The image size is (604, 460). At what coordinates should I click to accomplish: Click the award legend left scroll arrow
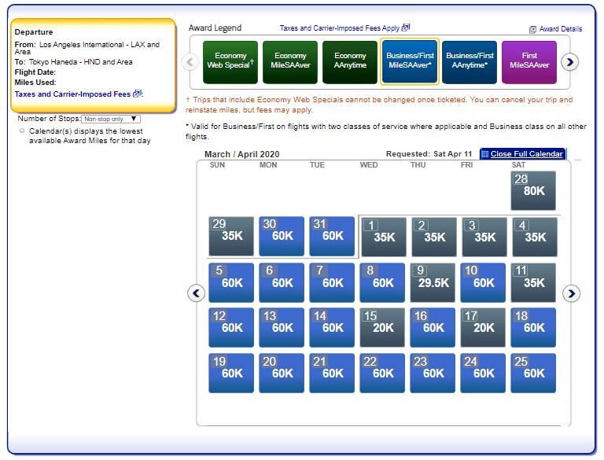click(190, 61)
